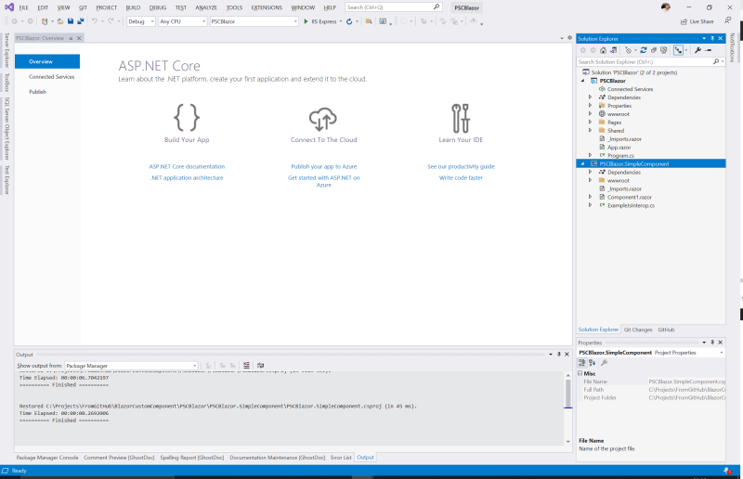Switch to the Package Manager Console tab
743x479 pixels.
tap(47, 458)
